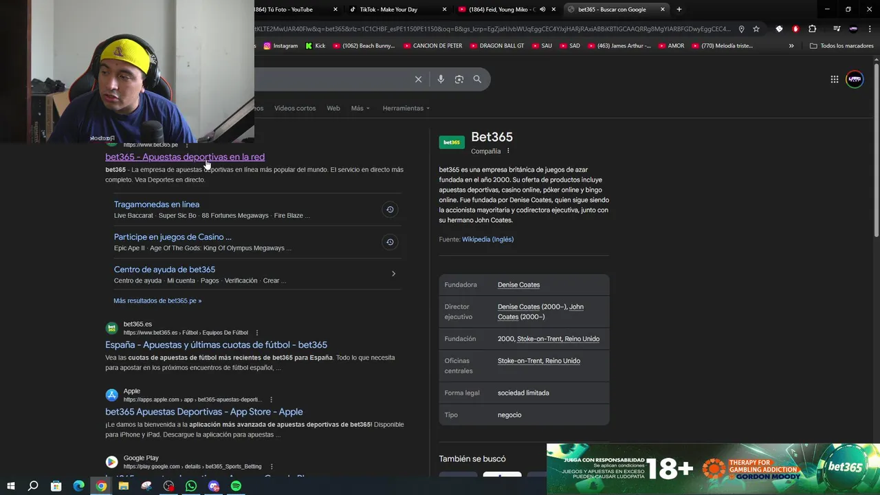This screenshot has height=495, width=880.
Task: Open Tragamonedas en línea sitelink
Action: 157,204
